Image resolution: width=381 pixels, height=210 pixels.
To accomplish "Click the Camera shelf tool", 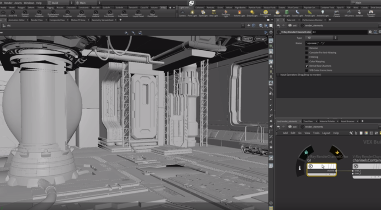I will [x=182, y=13].
